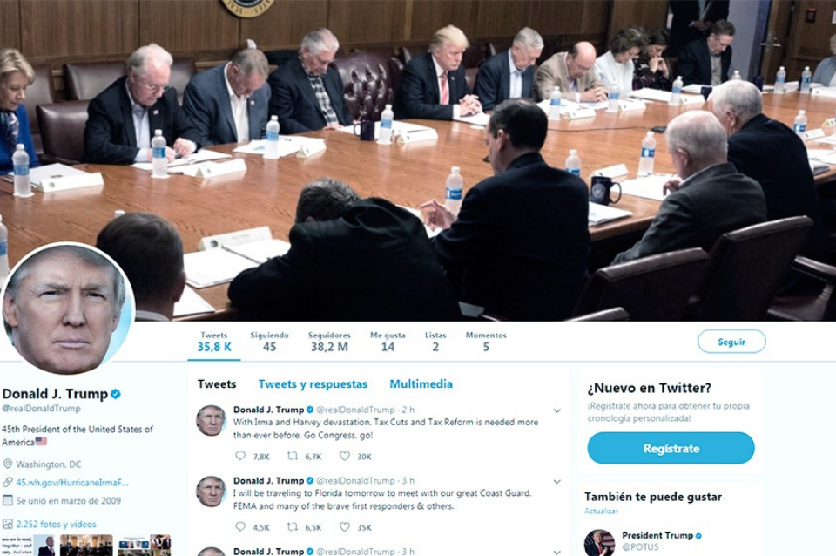
Task: Click verified badge beside Donald J. Trump name
Action: [116, 394]
